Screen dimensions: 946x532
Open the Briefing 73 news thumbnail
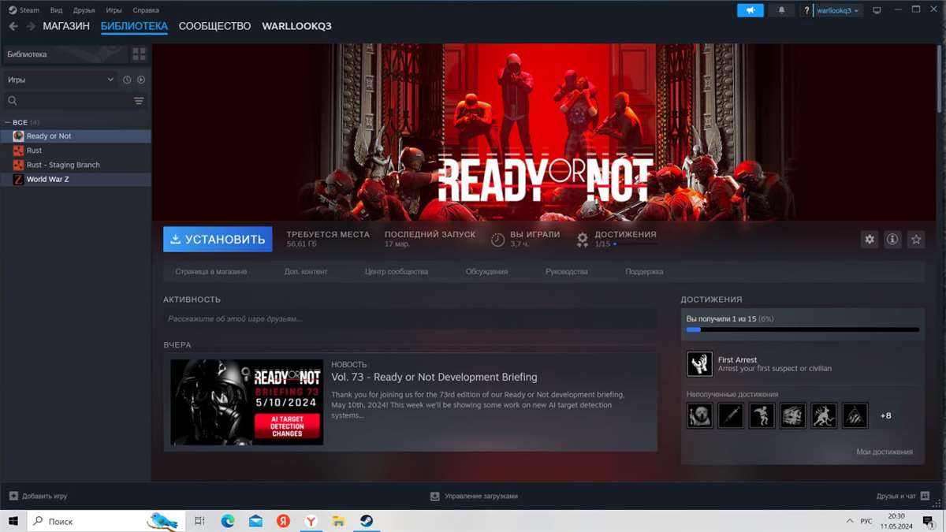[247, 402]
